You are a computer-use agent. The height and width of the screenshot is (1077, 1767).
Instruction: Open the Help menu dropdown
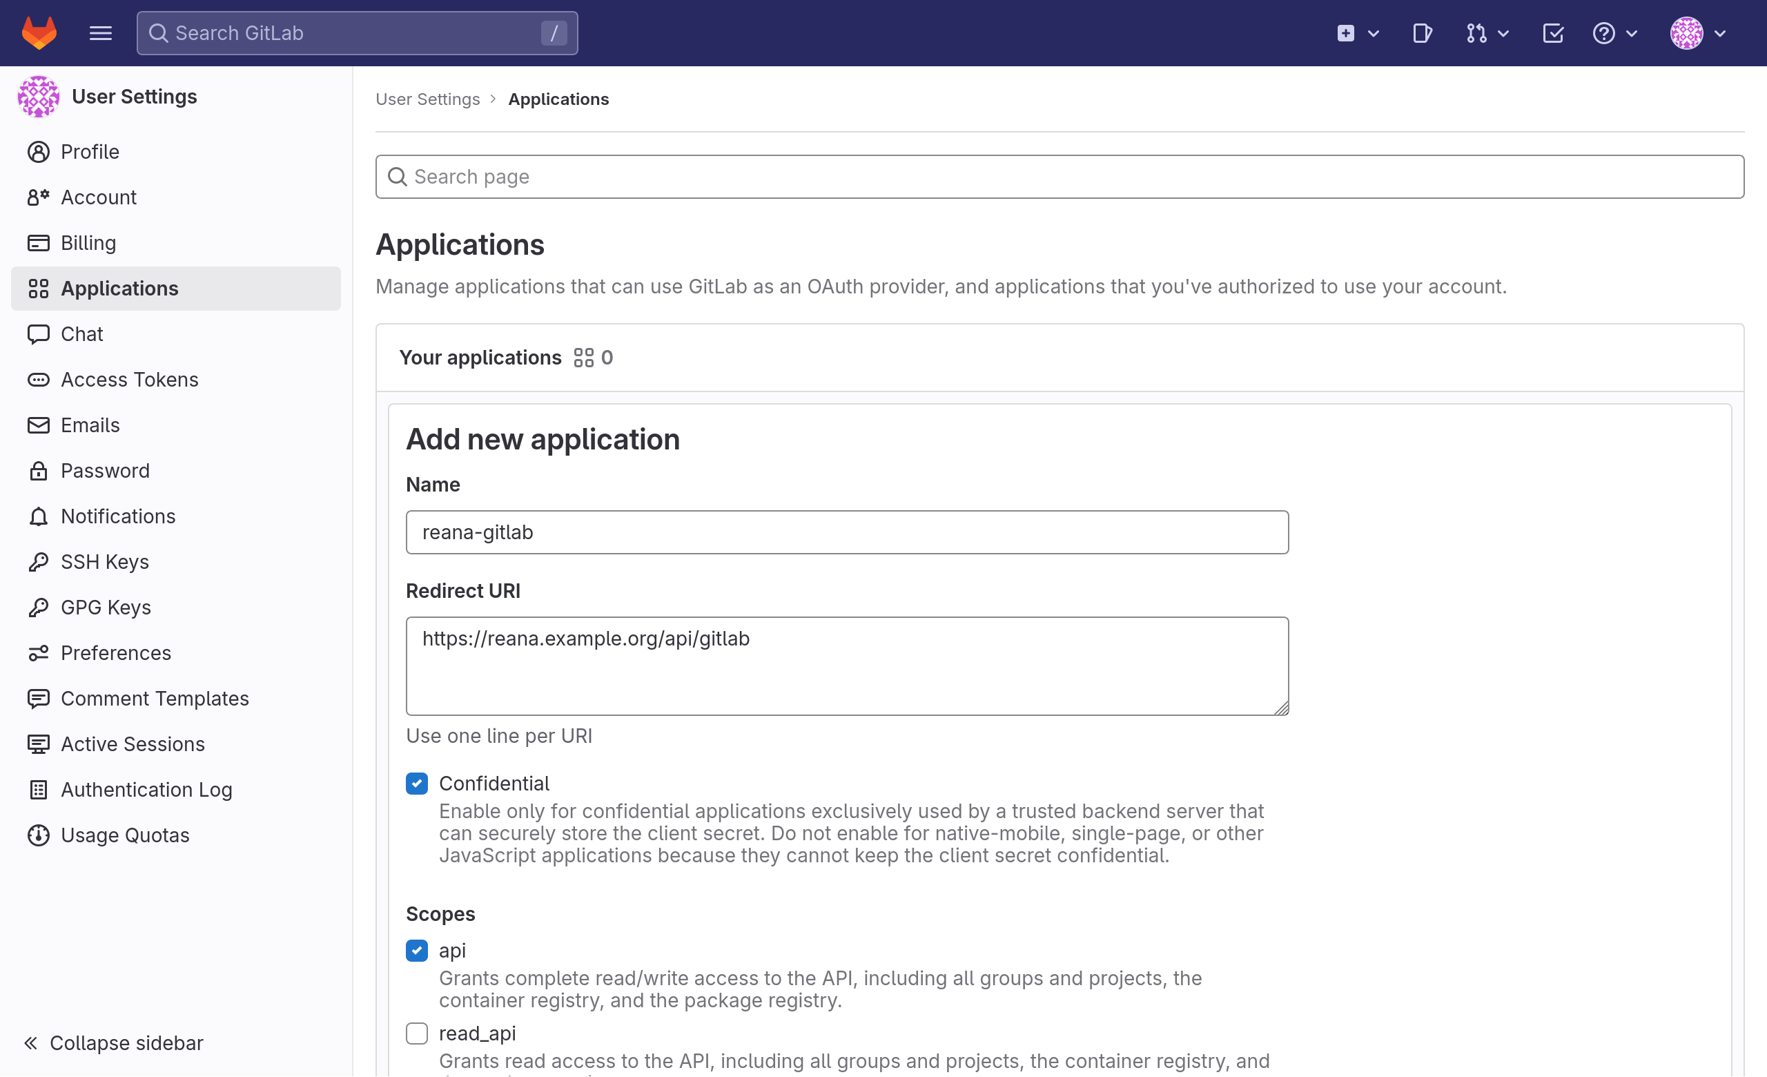pyautogui.click(x=1614, y=33)
